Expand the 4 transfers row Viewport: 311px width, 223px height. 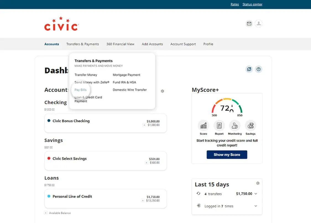click(256, 194)
